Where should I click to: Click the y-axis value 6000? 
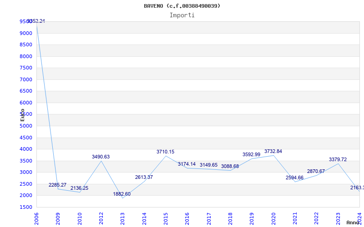(26, 103)
